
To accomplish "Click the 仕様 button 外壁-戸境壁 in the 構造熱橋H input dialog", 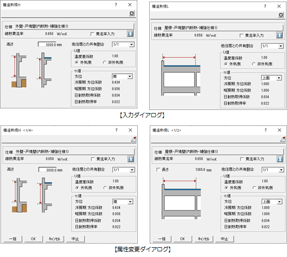I will [x=74, y=26].
